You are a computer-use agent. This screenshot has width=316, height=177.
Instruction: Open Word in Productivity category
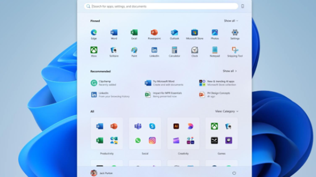tap(100, 126)
